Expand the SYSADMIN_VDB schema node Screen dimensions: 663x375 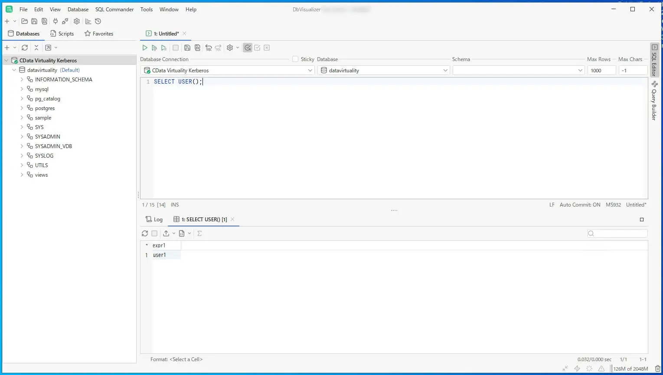click(x=22, y=146)
